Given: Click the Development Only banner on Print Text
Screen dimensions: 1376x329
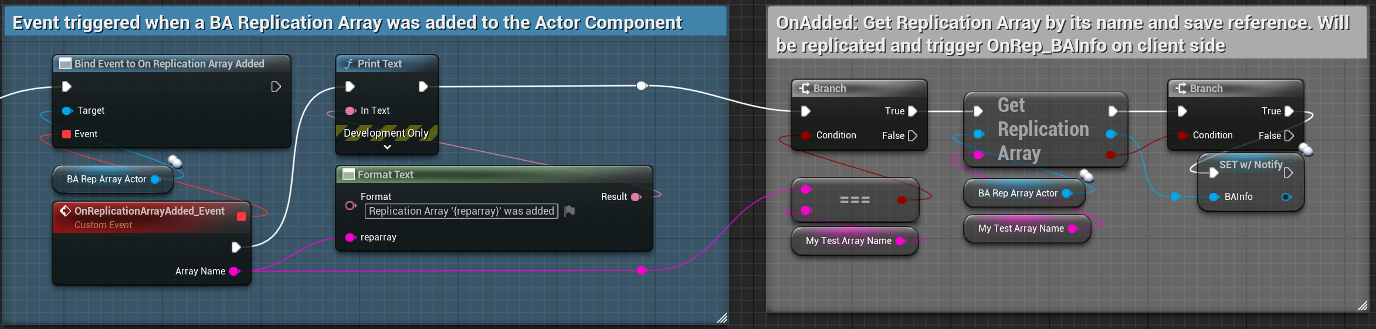Looking at the screenshot, I should point(387,133).
